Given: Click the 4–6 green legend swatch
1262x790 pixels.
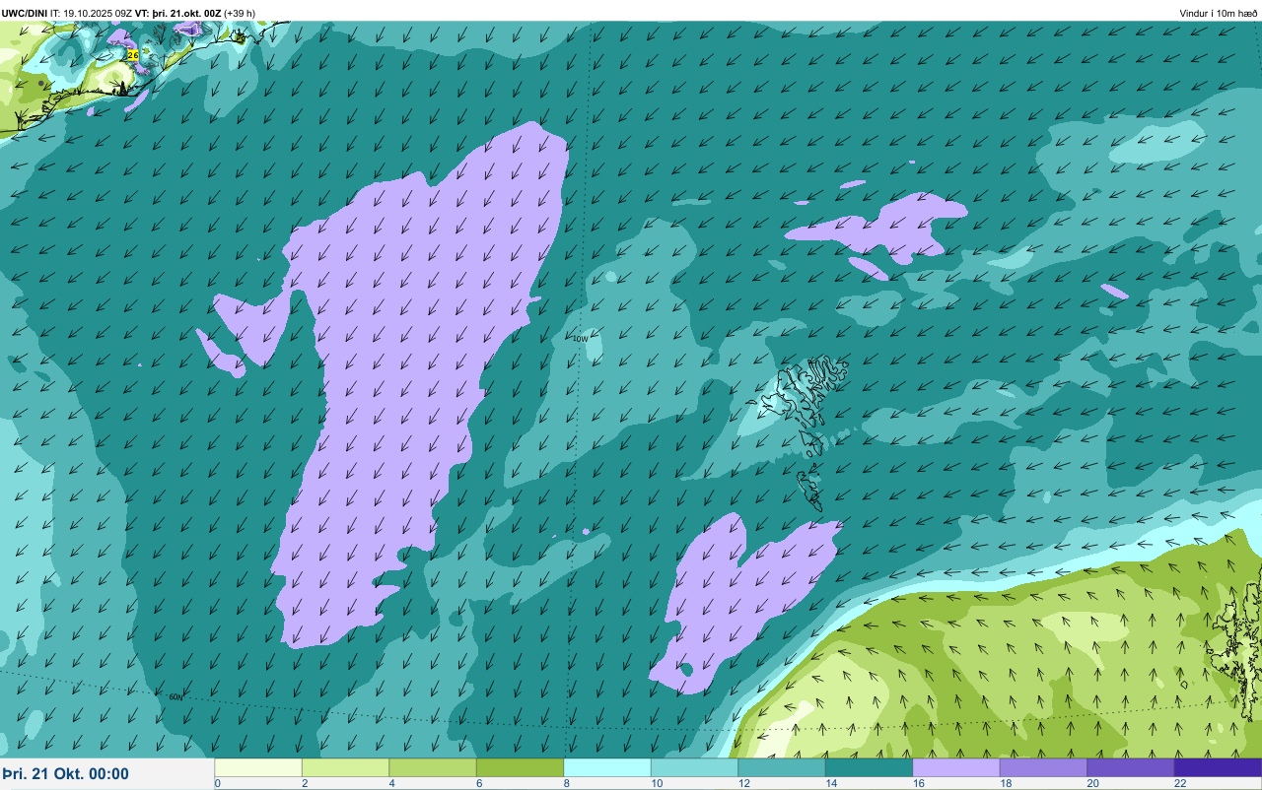Looking at the screenshot, I should [x=433, y=767].
